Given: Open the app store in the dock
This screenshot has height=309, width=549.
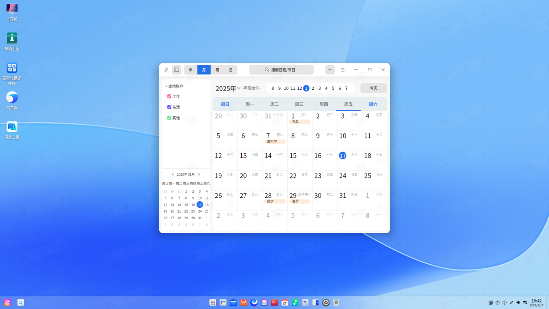Looking at the screenshot, I should (243, 302).
